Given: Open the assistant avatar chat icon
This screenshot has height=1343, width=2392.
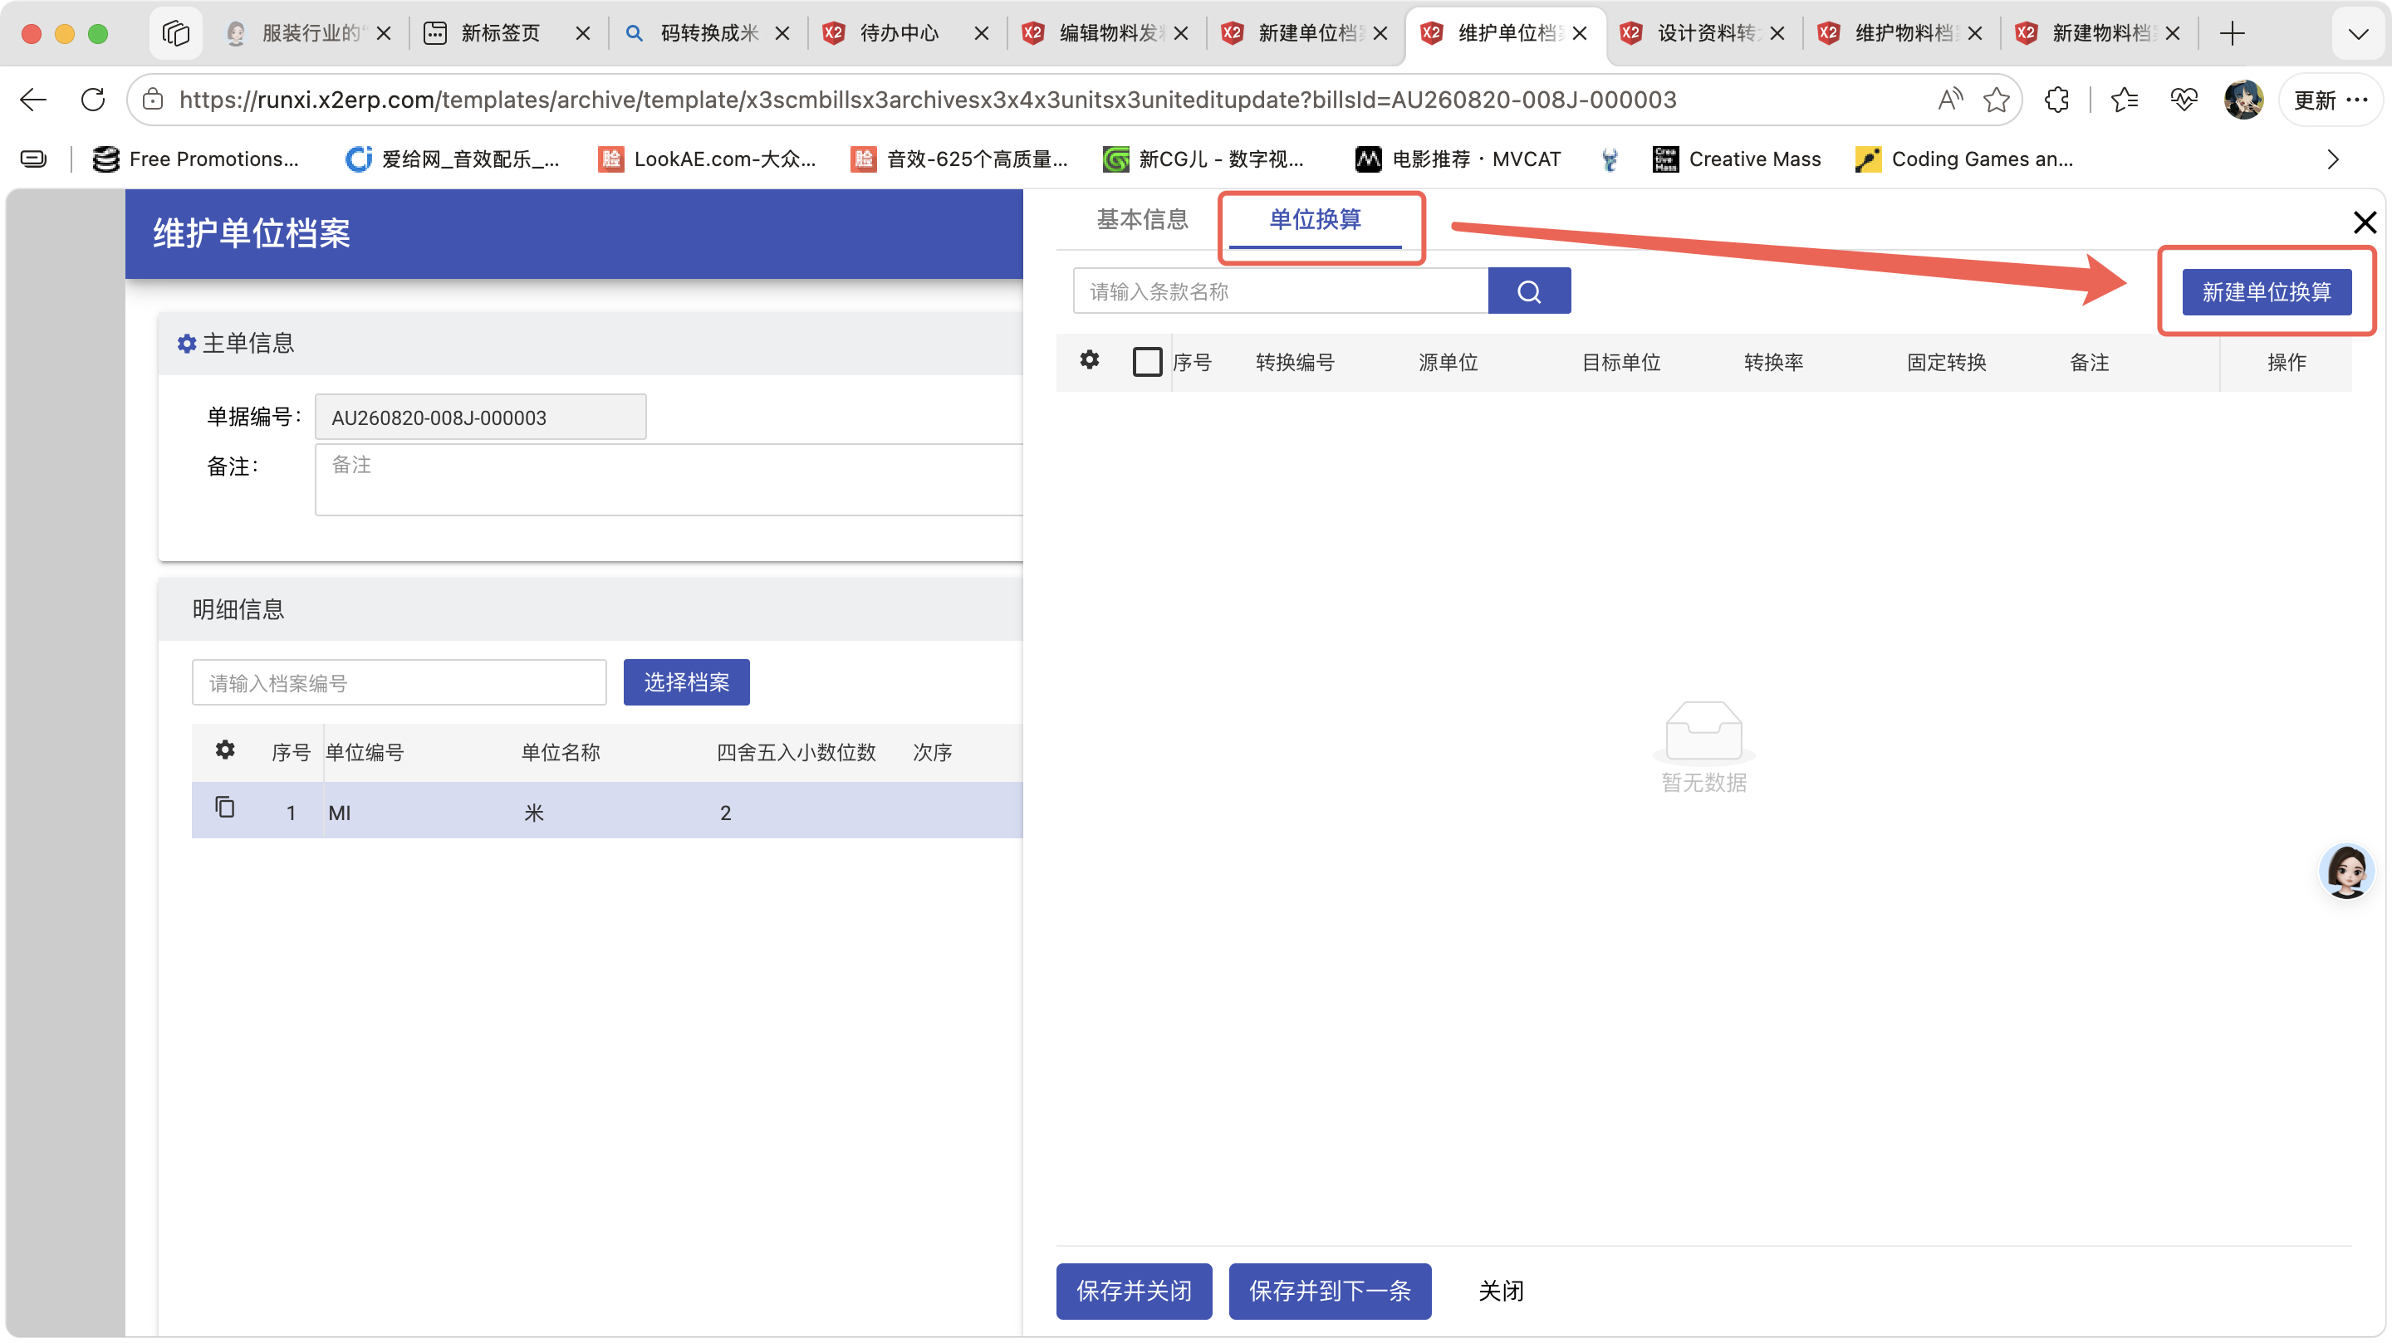Looking at the screenshot, I should 2345,871.
